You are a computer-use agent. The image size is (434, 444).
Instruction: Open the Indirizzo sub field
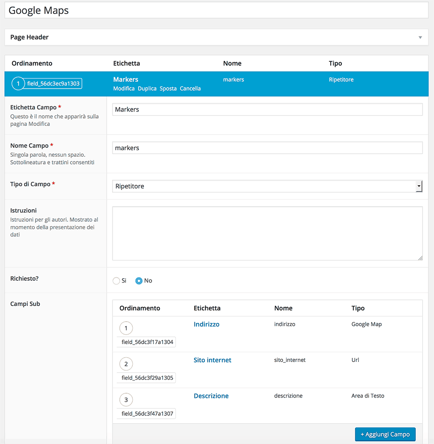point(207,324)
